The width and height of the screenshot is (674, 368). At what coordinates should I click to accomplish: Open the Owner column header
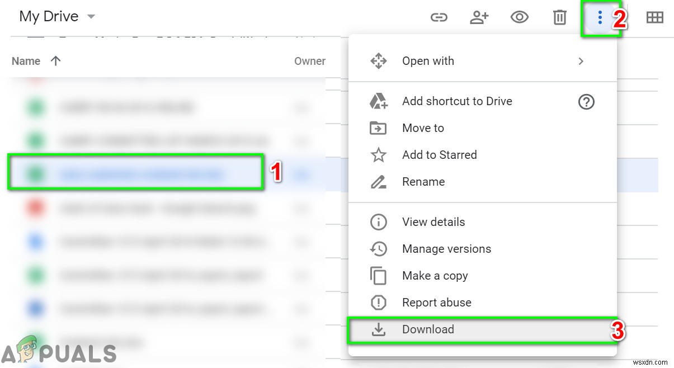(310, 61)
